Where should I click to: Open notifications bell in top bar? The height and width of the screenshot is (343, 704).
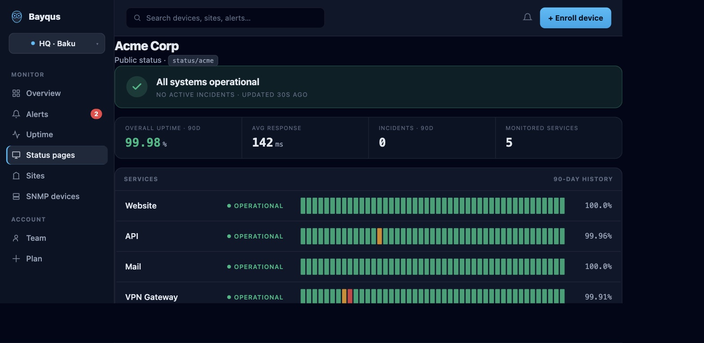pos(528,17)
